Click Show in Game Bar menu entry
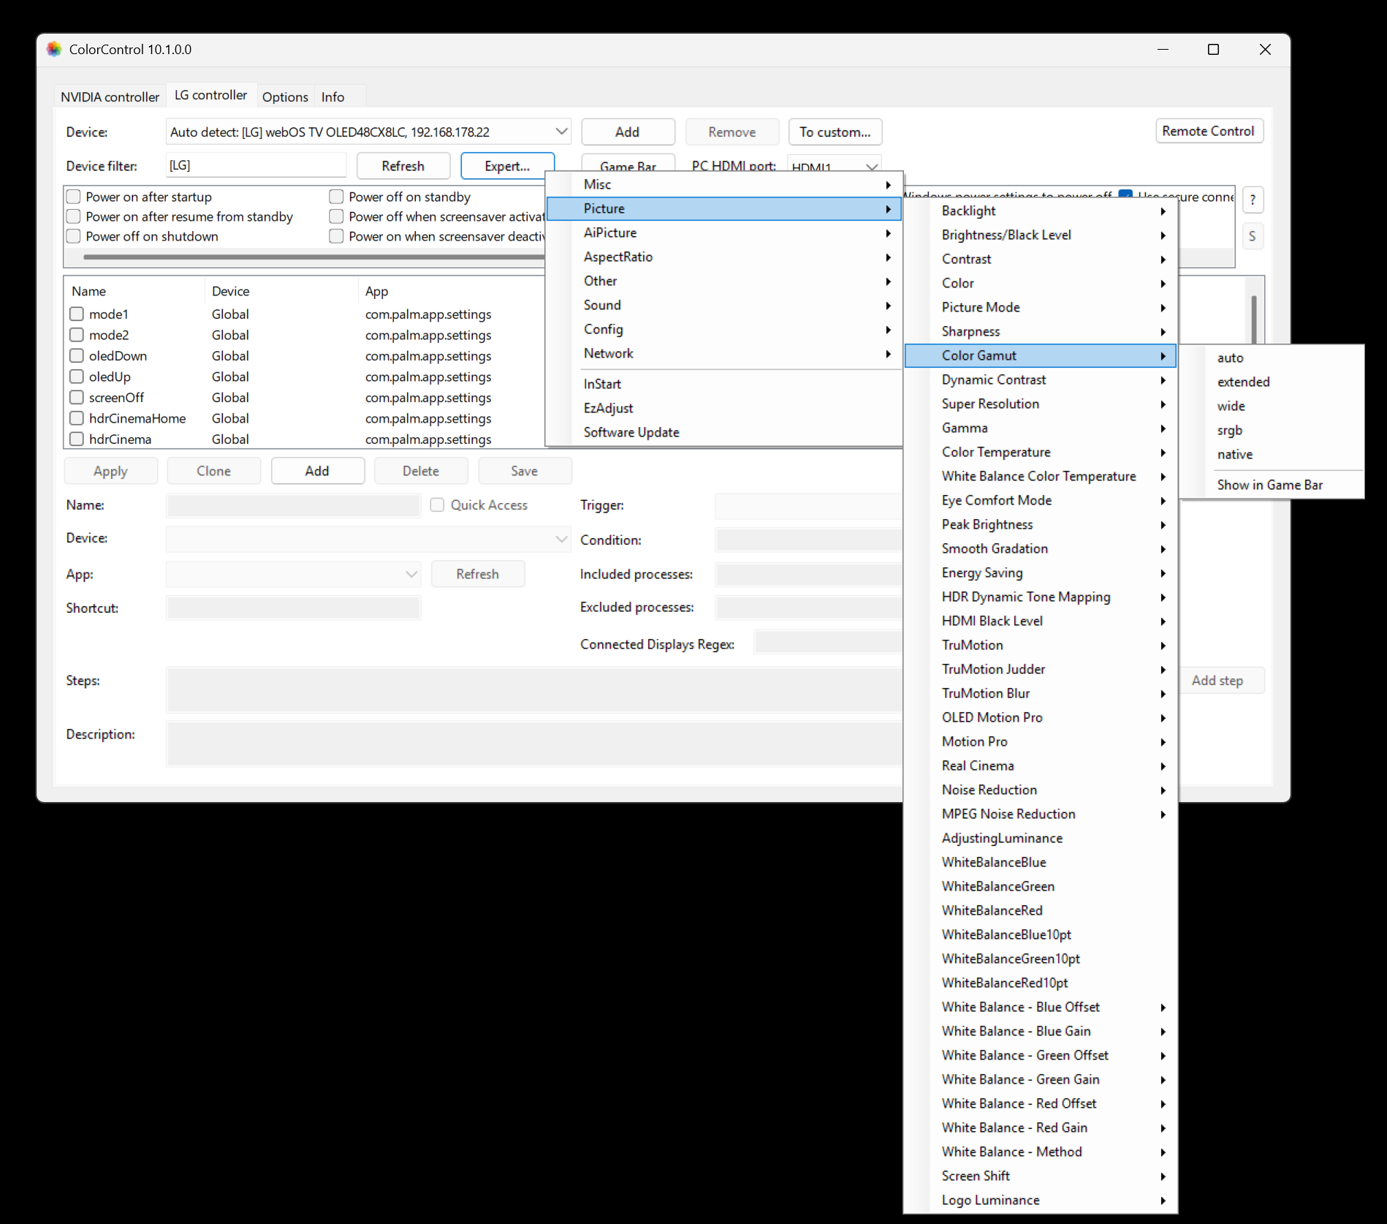The width and height of the screenshot is (1387, 1224). click(1272, 485)
